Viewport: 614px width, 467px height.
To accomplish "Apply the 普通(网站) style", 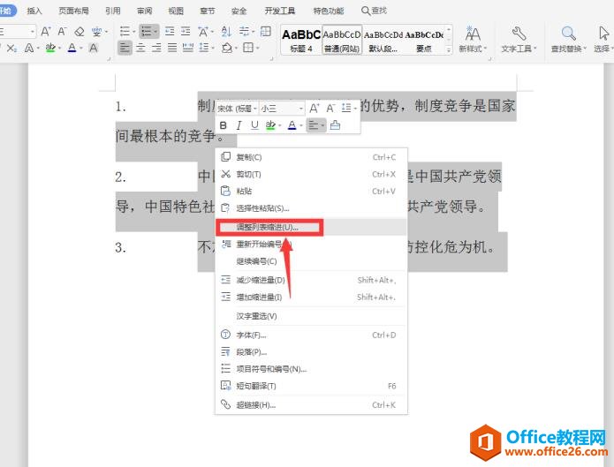I will point(342,40).
